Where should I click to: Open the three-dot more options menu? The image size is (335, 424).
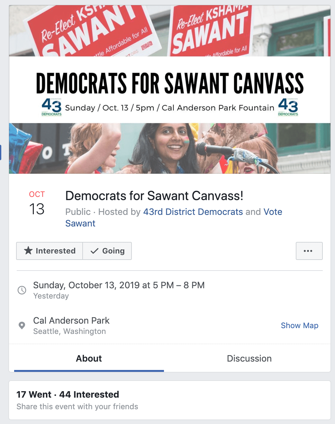[309, 251]
